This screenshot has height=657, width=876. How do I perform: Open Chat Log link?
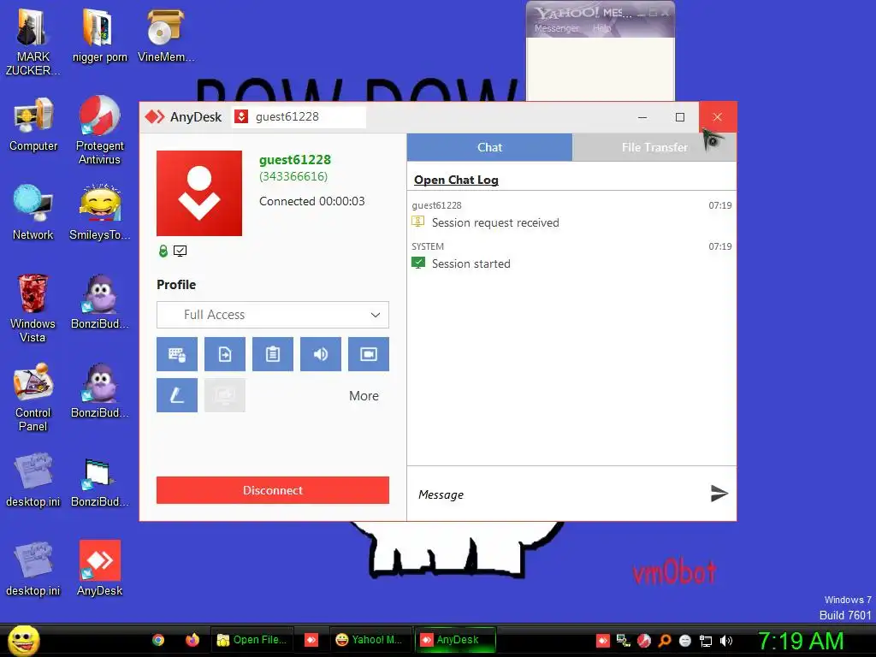point(456,180)
